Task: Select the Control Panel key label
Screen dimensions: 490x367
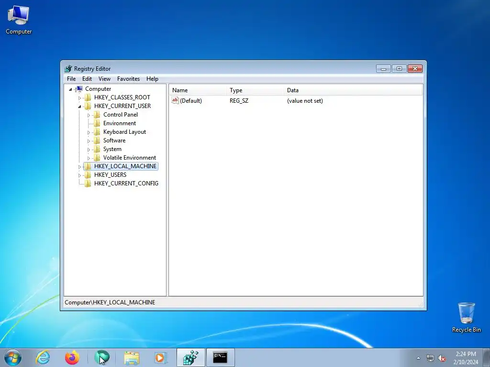Action: 121,115
